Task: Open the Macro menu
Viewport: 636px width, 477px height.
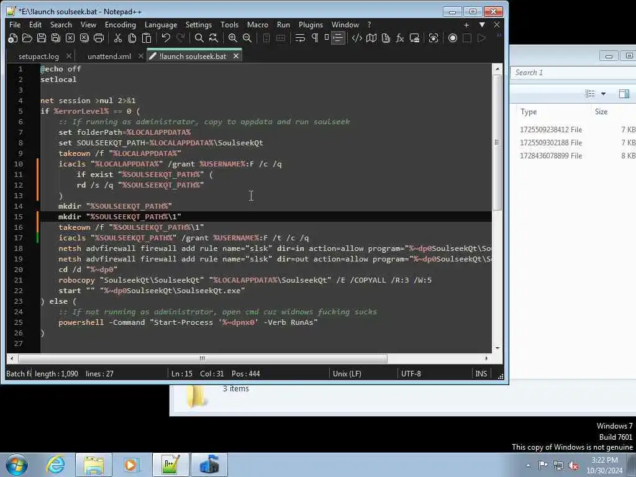Action: point(258,25)
